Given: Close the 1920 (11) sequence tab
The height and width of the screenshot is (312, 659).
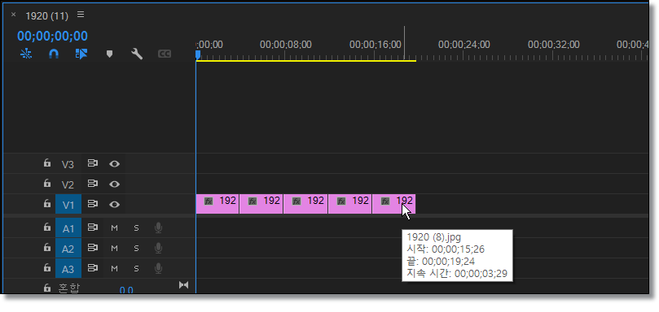Looking at the screenshot, I should [x=14, y=15].
